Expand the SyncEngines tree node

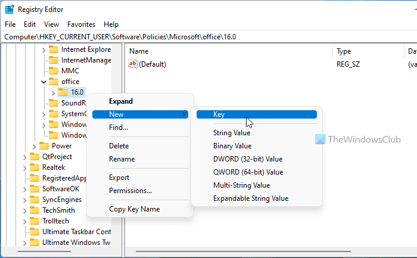25,200
